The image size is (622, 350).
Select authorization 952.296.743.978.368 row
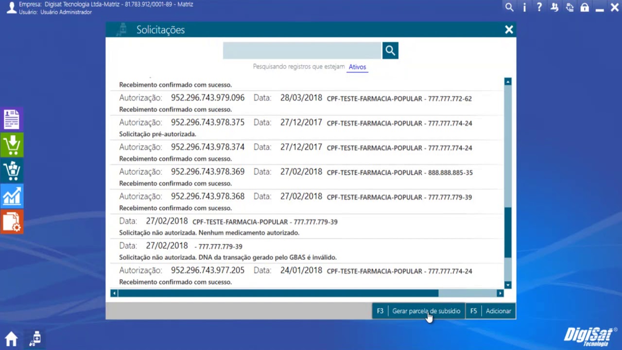(x=306, y=202)
